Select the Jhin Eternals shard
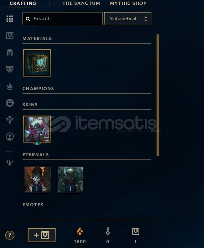 (37, 179)
